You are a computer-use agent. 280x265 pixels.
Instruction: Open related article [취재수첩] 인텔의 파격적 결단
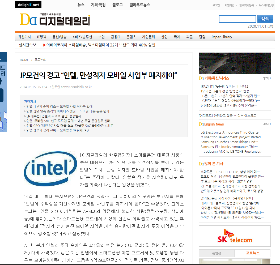pos(54,116)
